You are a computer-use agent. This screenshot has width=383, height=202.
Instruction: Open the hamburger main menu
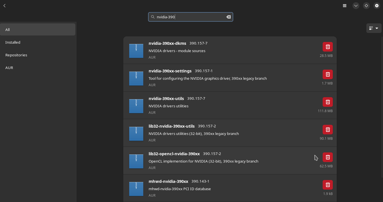345,6
